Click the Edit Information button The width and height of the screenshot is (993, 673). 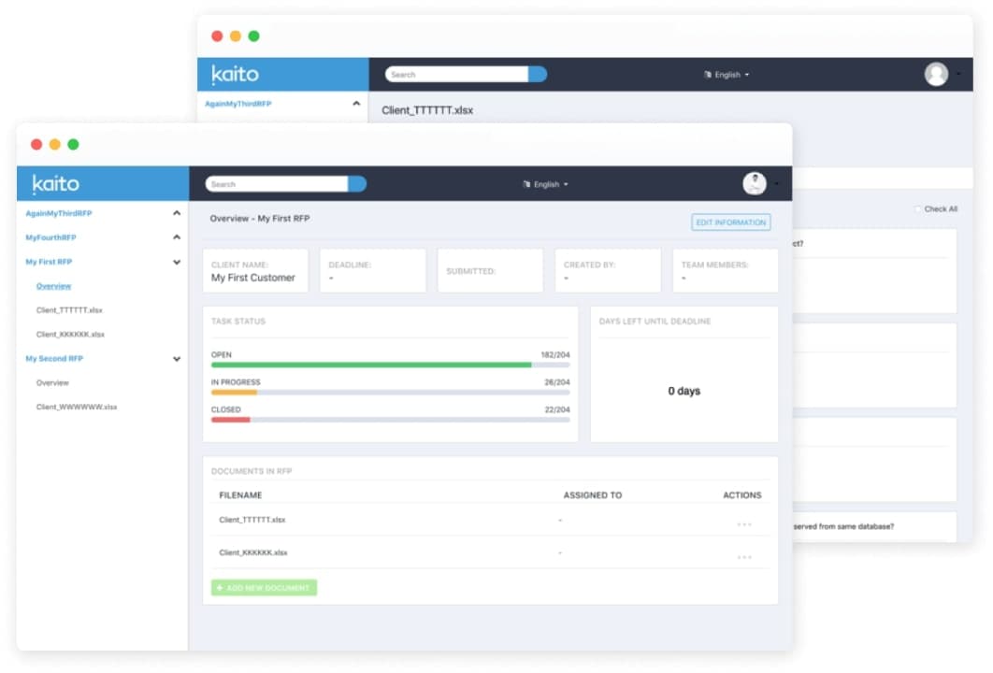tap(731, 222)
